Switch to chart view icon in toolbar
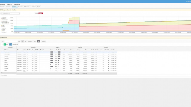The height and width of the screenshot is (107, 191). click(x=25, y=41)
